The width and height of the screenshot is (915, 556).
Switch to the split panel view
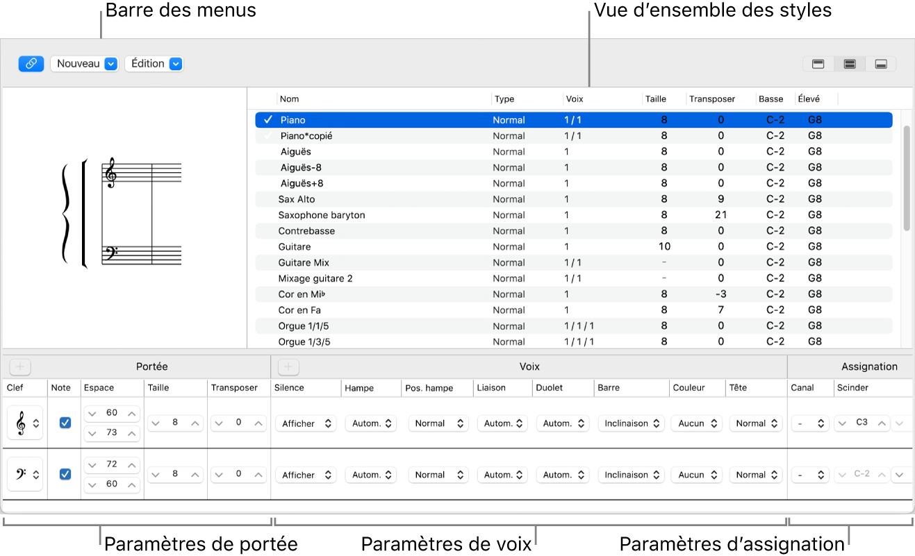tap(849, 64)
